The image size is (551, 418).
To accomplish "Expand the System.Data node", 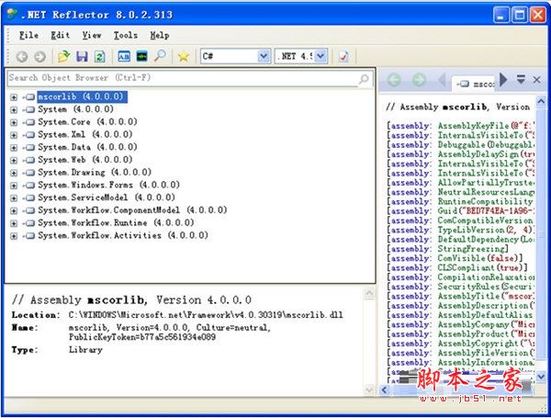I will click(14, 148).
